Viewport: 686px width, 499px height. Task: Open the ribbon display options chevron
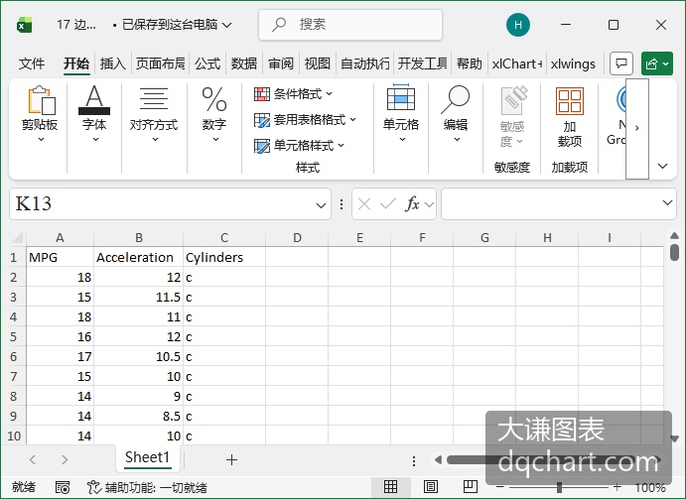[663, 166]
